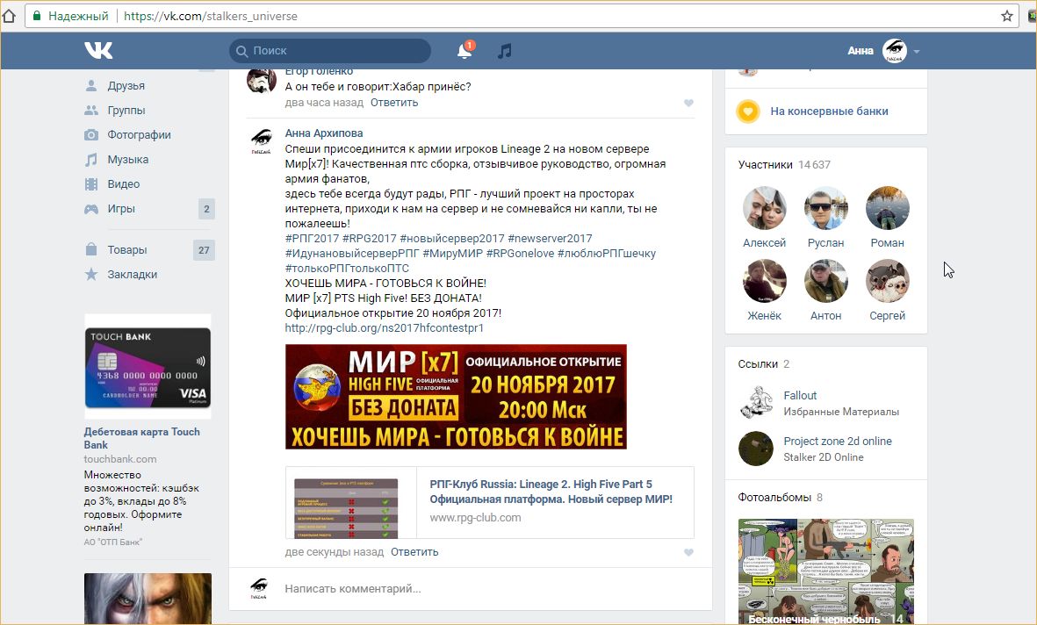Click the Видео film icon
Image resolution: width=1037 pixels, height=625 pixels.
[91, 183]
